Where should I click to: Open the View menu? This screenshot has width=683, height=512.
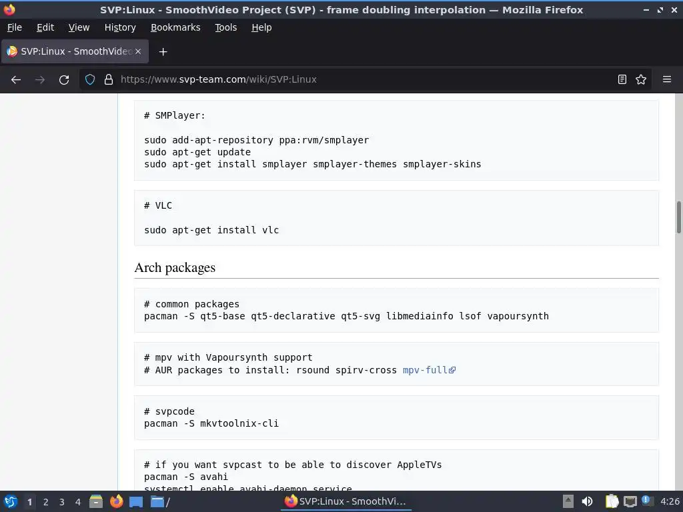click(x=79, y=27)
